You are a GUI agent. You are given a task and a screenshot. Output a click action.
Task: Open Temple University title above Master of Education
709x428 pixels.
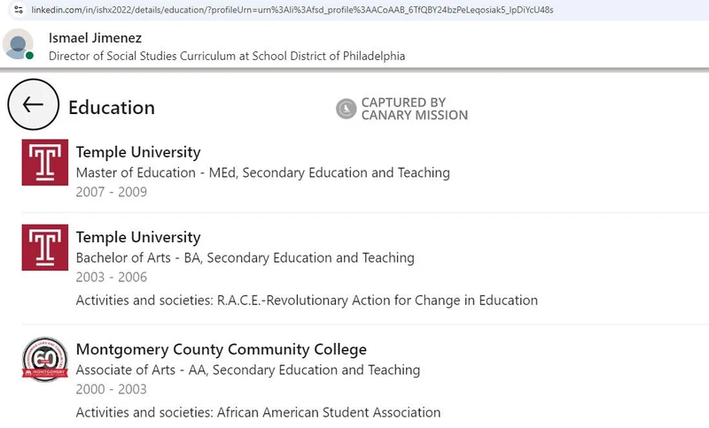(138, 152)
